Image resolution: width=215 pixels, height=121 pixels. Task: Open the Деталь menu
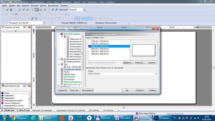click(x=43, y=6)
